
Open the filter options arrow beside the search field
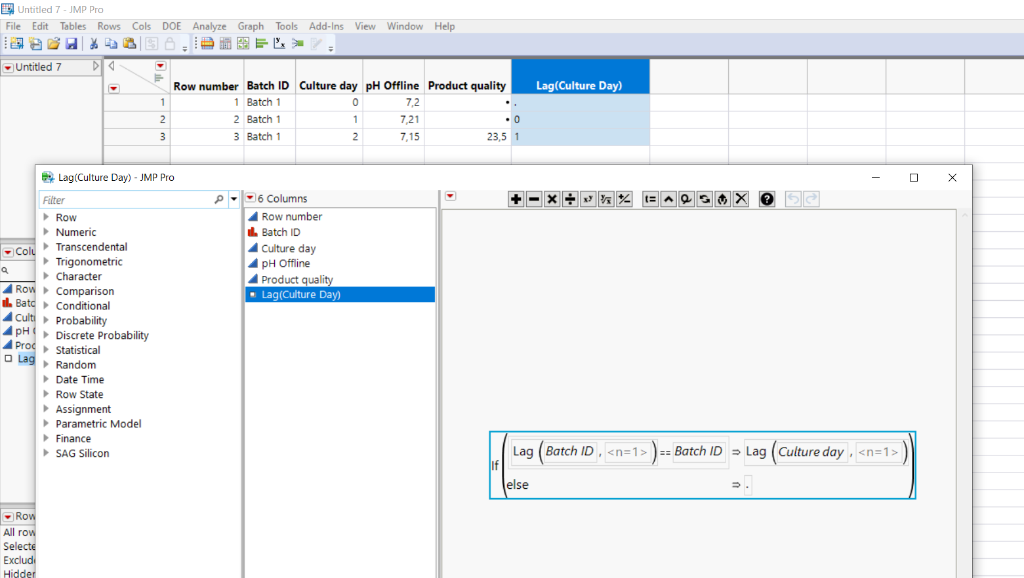234,199
